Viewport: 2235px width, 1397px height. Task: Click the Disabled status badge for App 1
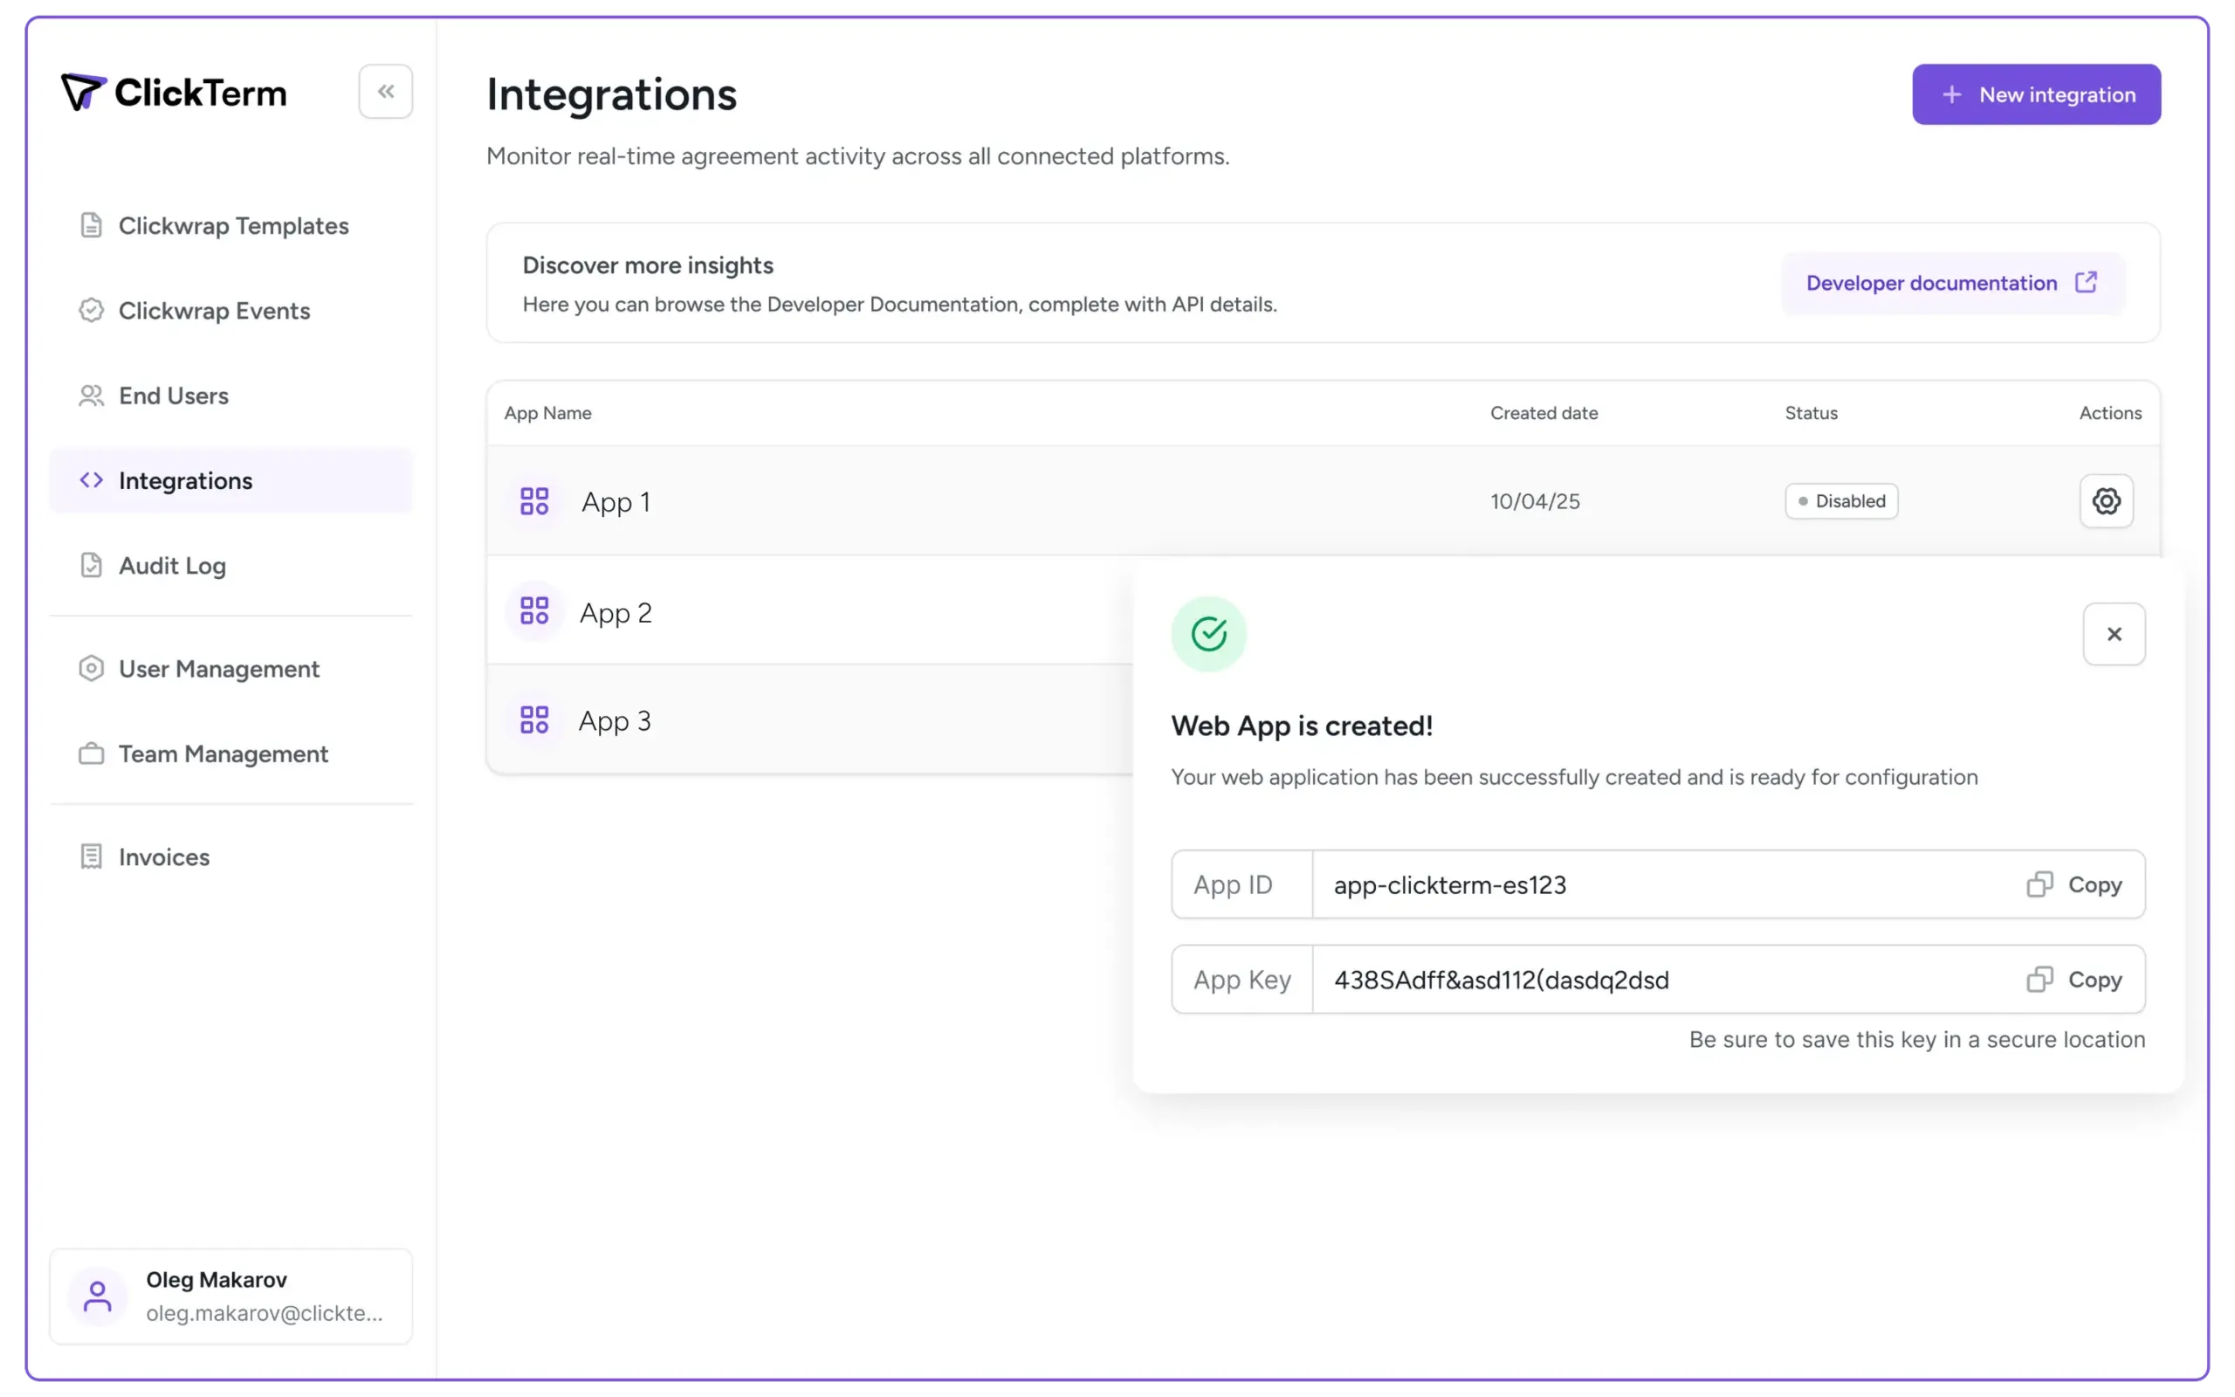(x=1840, y=501)
